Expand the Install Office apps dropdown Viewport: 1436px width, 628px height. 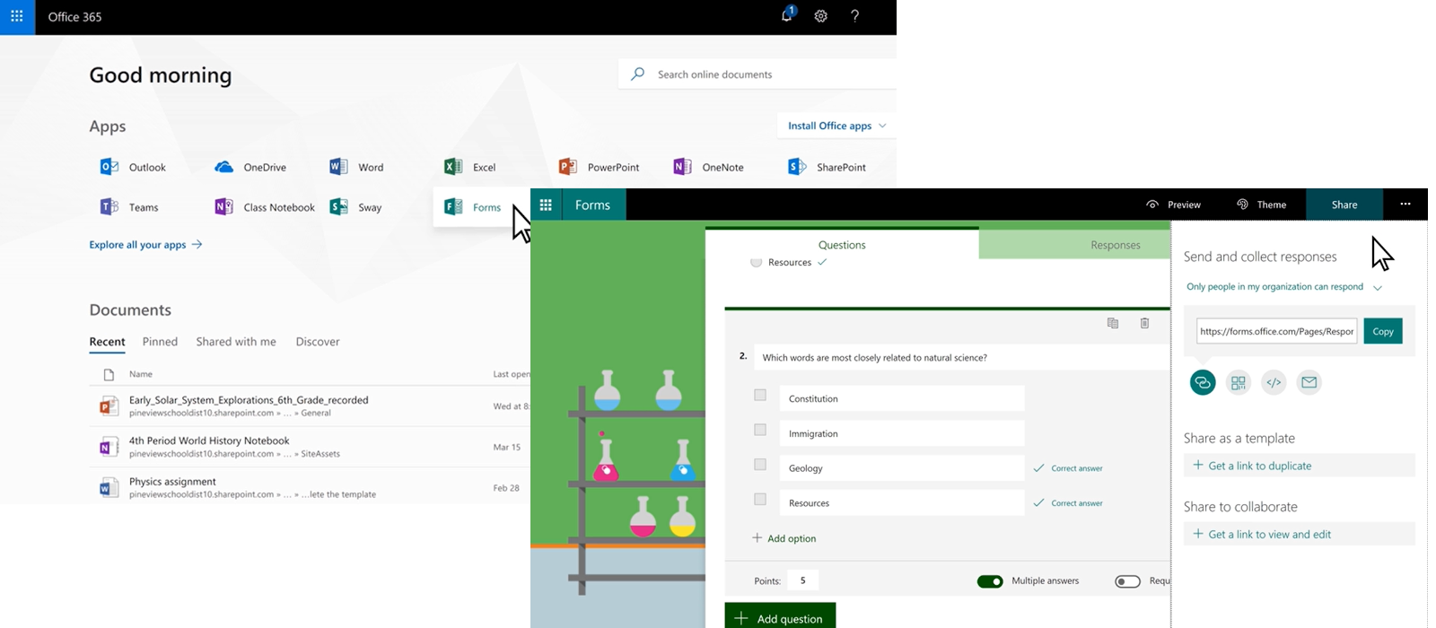836,126
